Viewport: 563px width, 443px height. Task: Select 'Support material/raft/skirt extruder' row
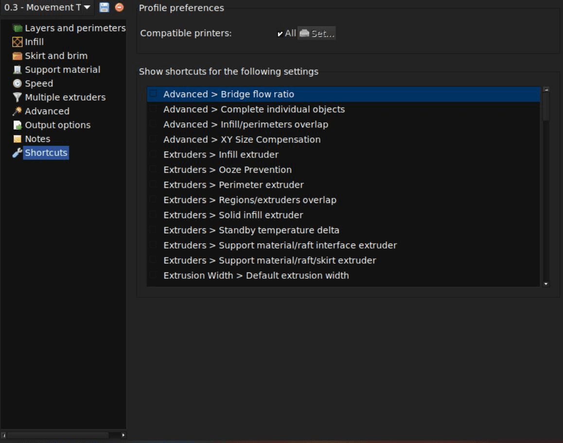(343, 260)
